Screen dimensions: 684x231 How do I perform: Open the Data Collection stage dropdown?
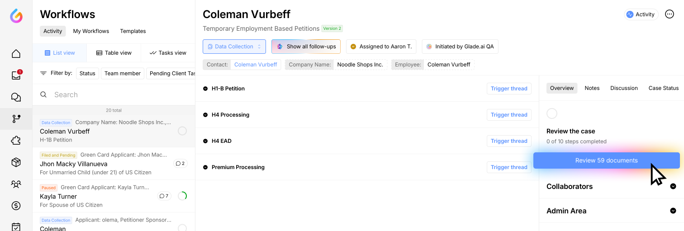point(234,47)
